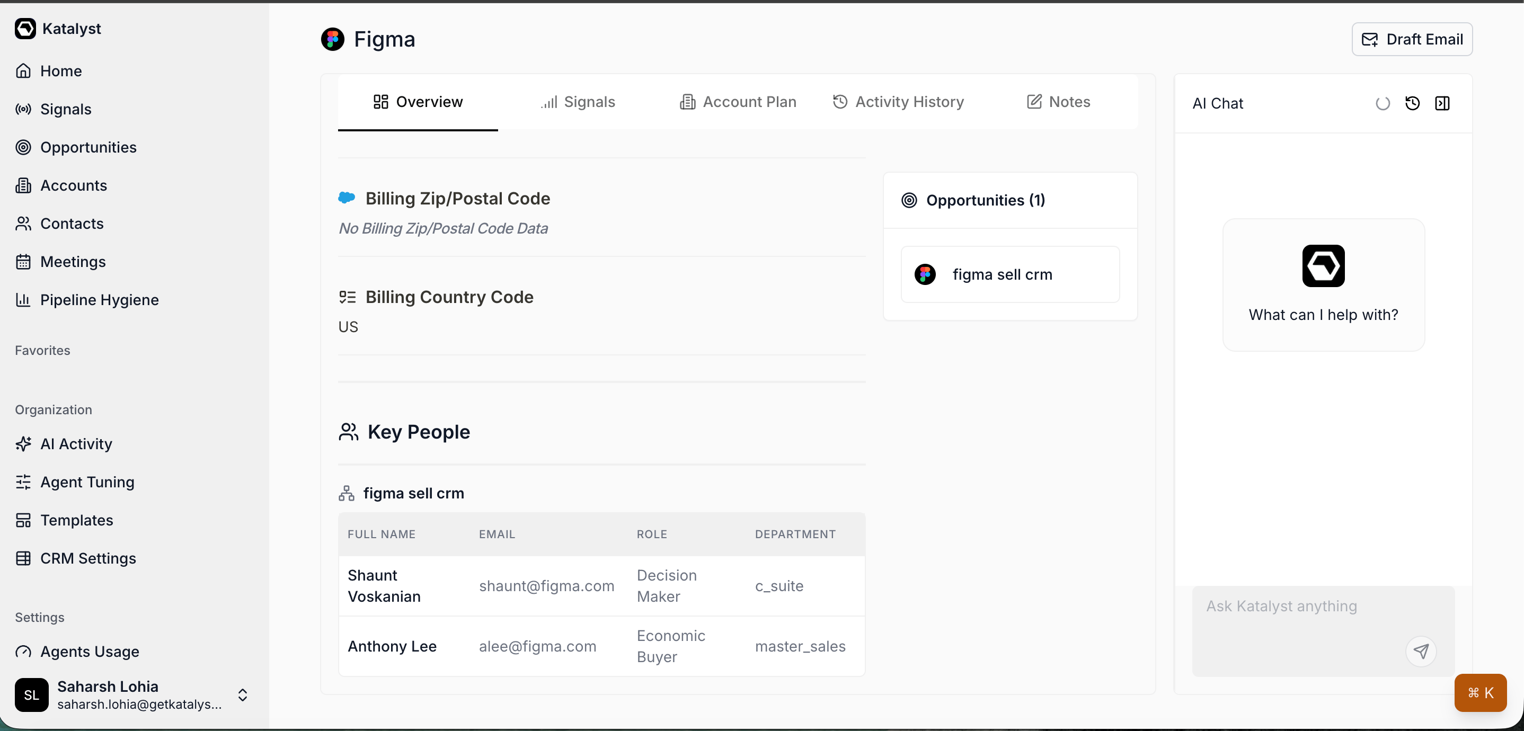This screenshot has width=1524, height=731.
Task: Click the Salesforce cloud icon by Billing Zip
Action: [x=347, y=198]
